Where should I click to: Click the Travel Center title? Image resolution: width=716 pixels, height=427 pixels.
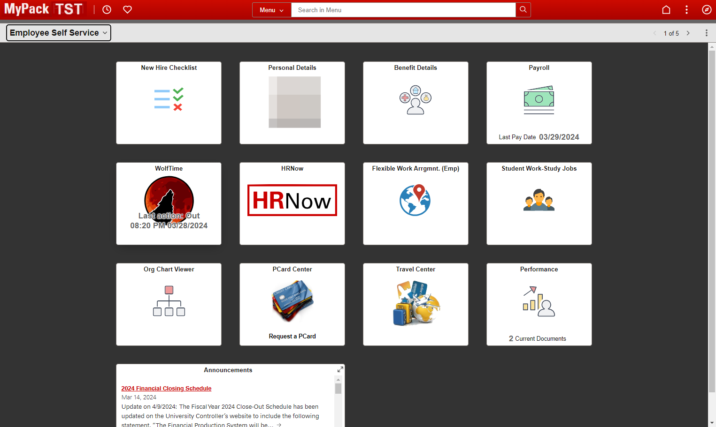coord(416,269)
